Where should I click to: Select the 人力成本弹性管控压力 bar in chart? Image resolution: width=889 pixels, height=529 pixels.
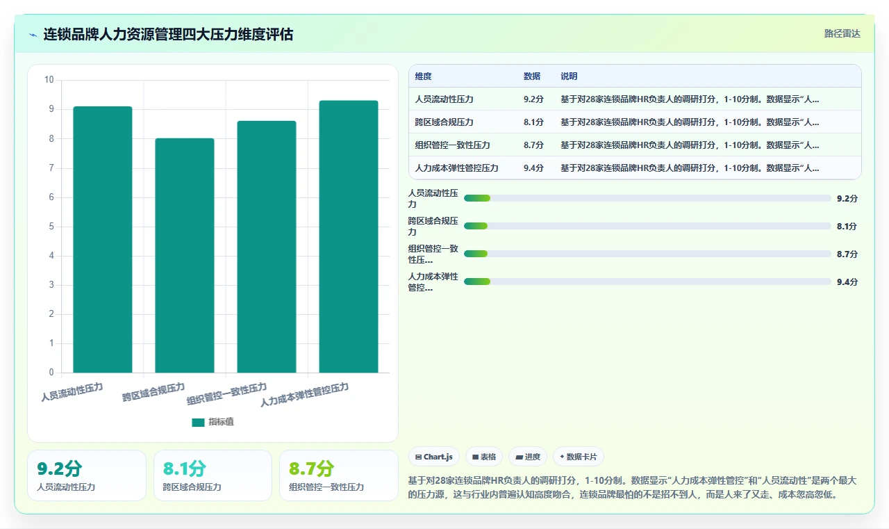coord(349,236)
